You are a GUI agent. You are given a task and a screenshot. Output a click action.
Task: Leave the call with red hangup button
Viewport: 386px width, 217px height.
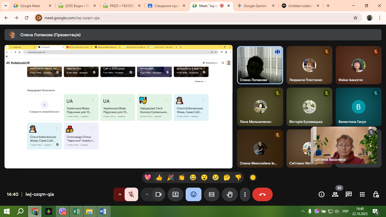tap(262, 194)
